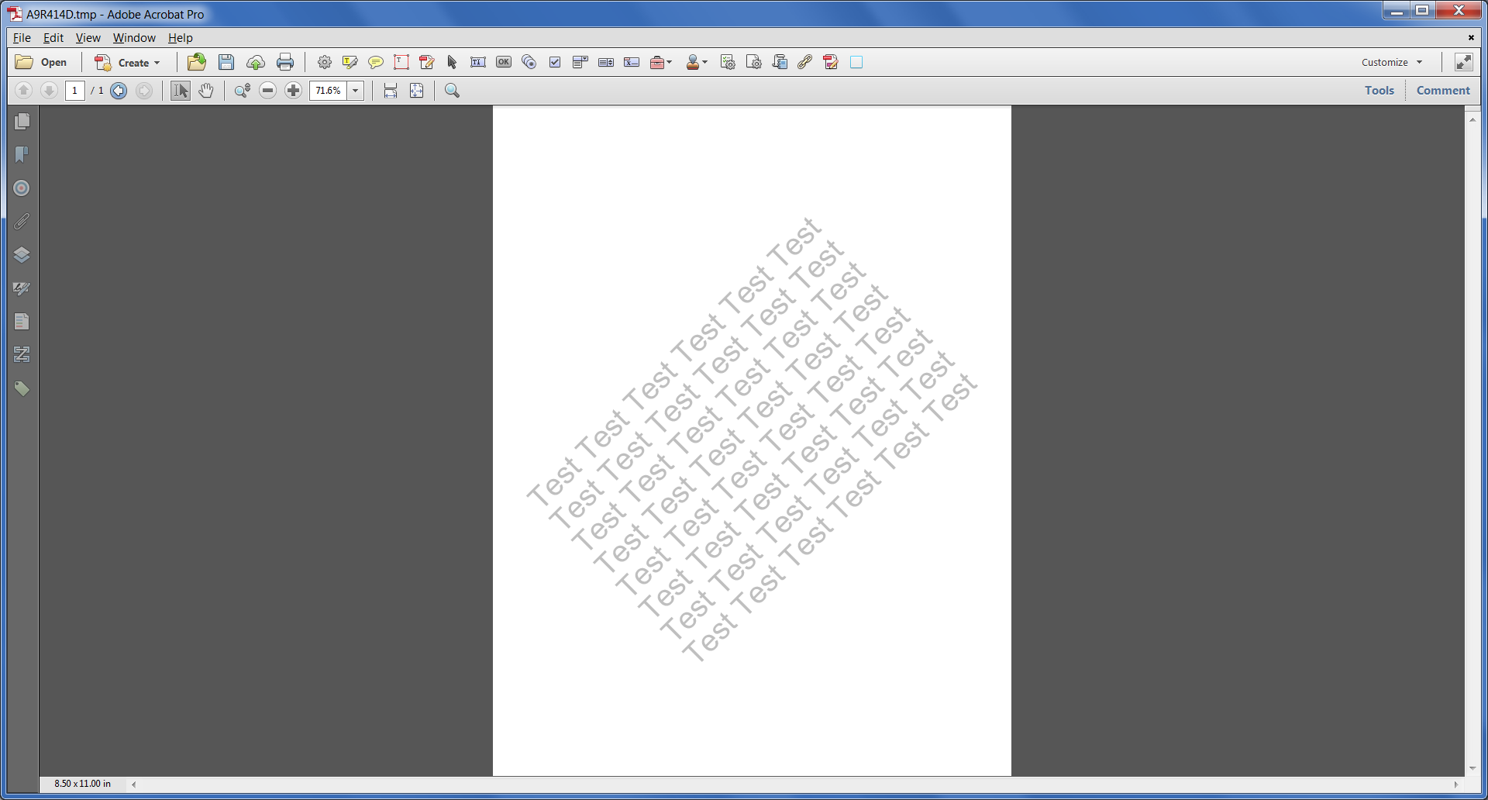Viewport: 1488px width, 800px height.
Task: Open the Attachments panel
Action: 22,222
